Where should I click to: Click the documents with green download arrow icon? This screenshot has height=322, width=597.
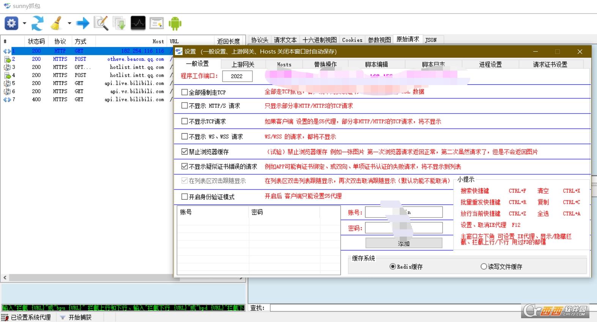point(119,24)
